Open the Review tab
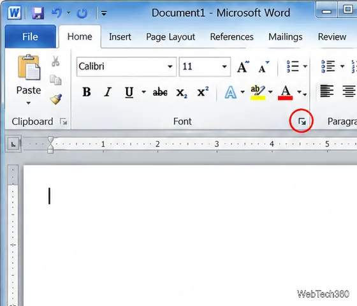 tap(332, 37)
